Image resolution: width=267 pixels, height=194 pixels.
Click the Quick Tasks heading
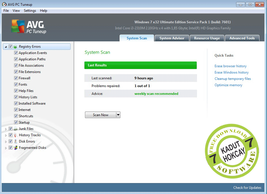click(224, 55)
